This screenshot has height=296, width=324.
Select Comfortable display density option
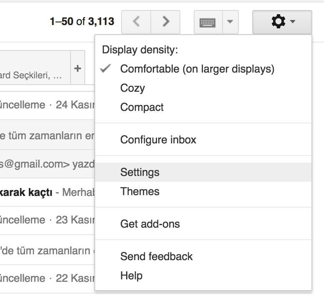point(197,69)
